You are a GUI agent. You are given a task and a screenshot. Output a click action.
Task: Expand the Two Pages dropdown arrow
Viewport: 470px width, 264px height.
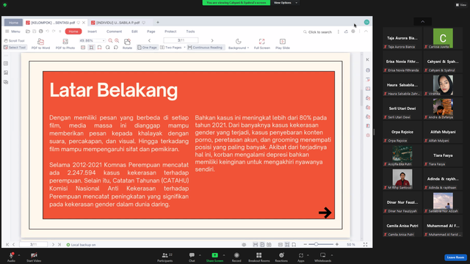click(184, 47)
